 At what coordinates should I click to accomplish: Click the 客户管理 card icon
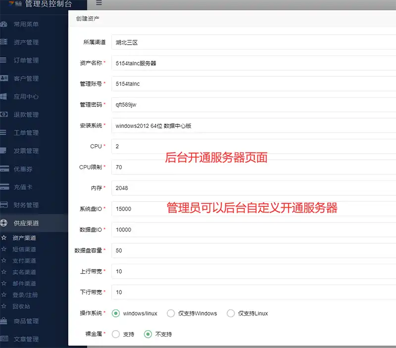tap(4, 78)
